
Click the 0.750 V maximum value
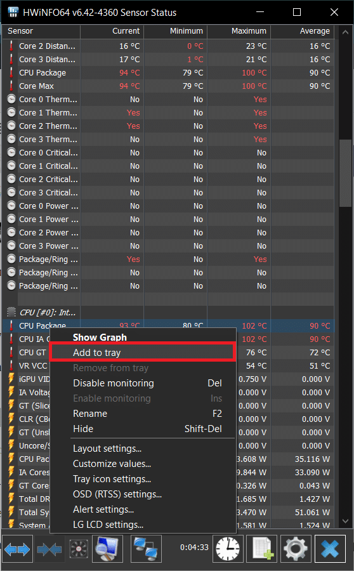[x=252, y=379]
